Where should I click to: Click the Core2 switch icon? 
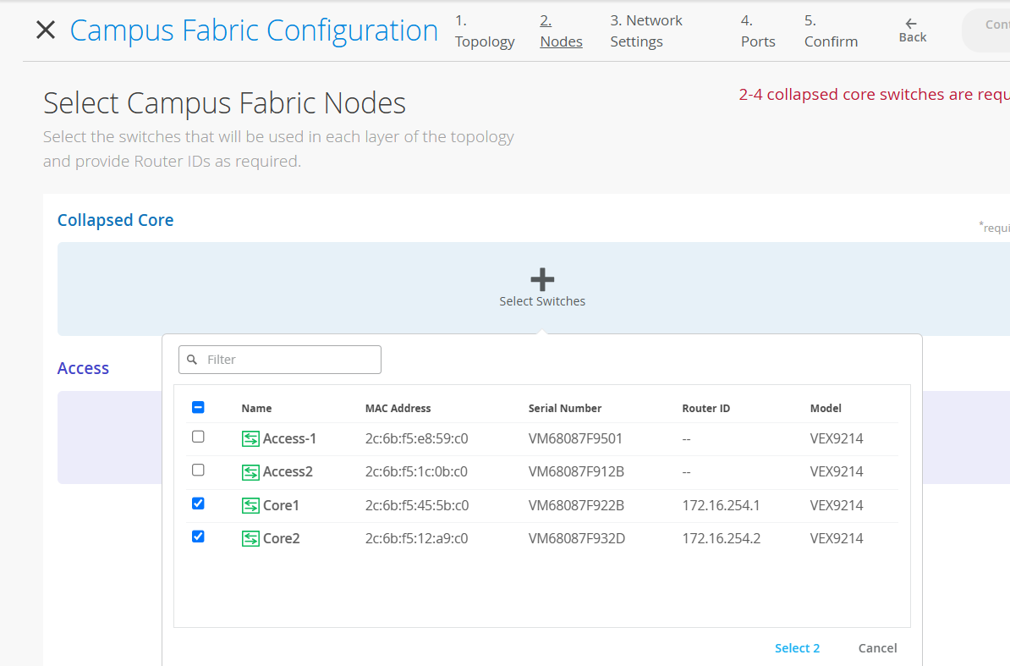[250, 538]
